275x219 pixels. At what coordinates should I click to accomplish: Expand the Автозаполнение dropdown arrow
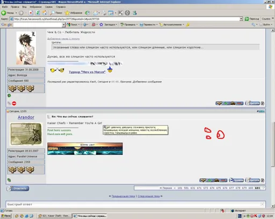click(x=183, y=25)
